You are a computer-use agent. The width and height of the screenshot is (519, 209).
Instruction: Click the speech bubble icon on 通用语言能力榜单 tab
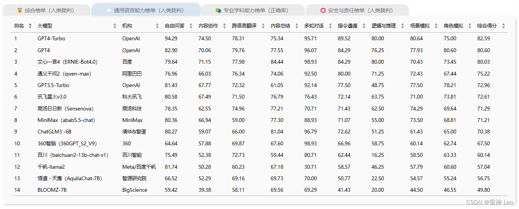coord(109,10)
